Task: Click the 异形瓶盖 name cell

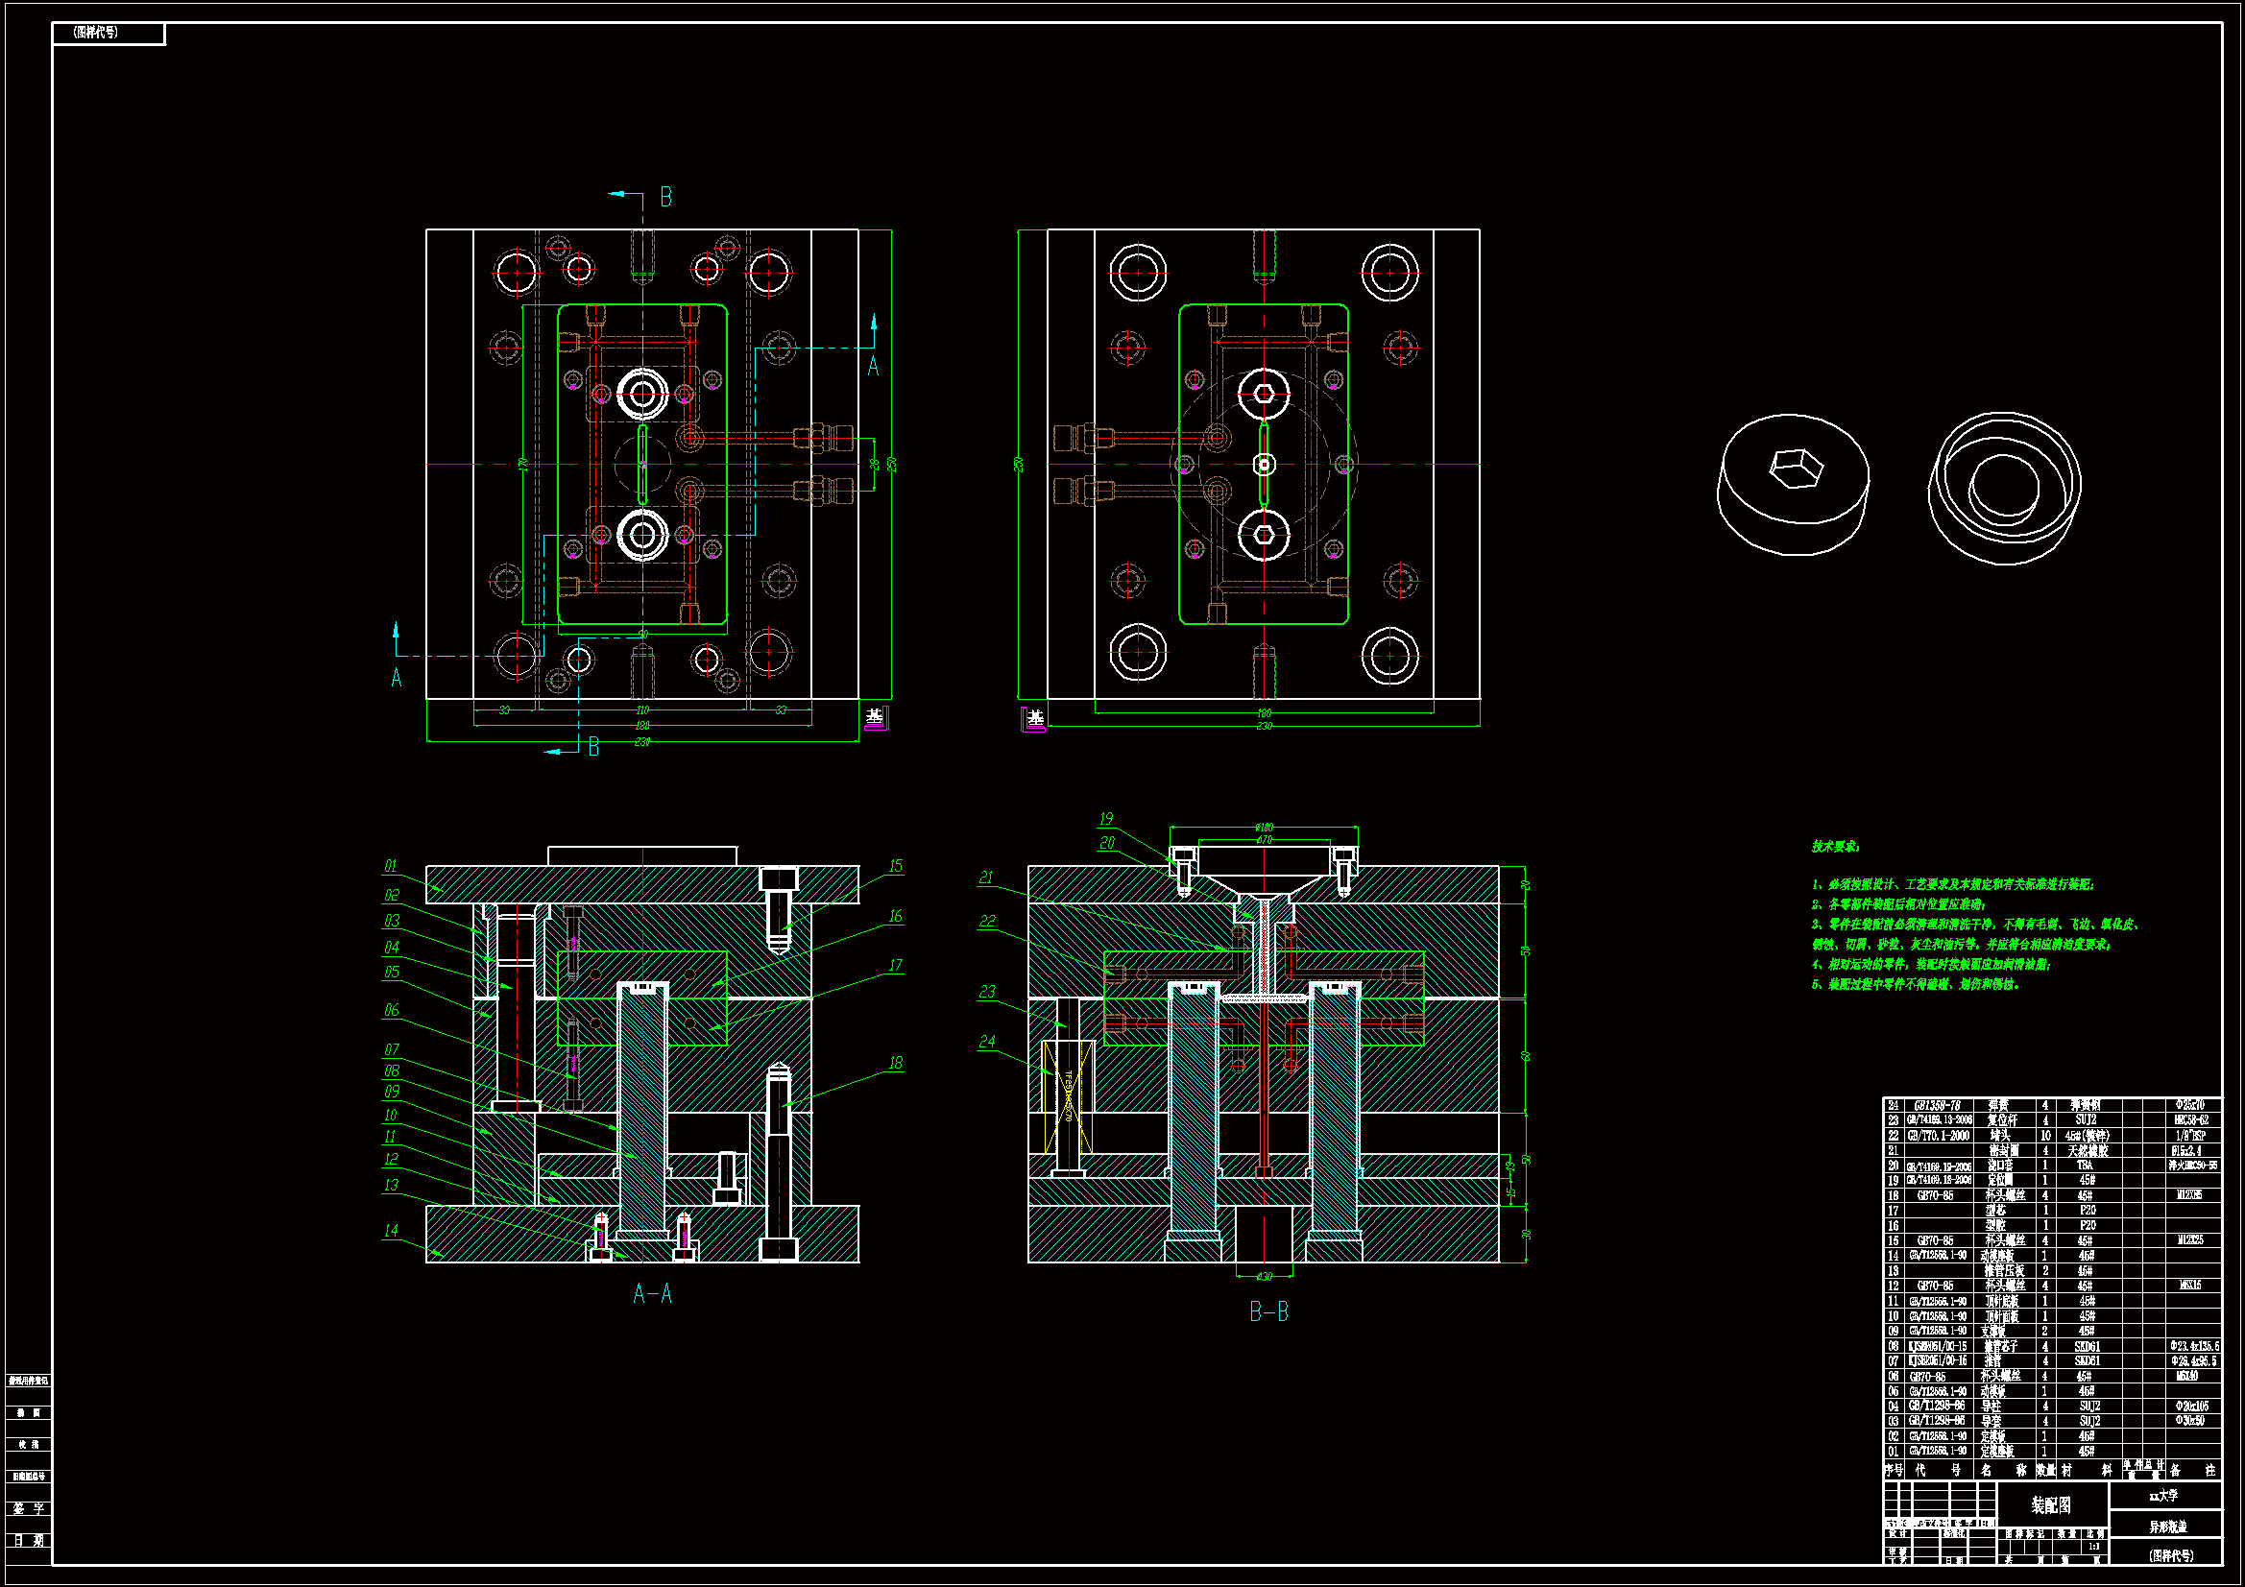Action: 2167,1526
